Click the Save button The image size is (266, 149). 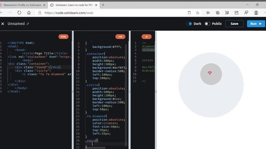234,24
